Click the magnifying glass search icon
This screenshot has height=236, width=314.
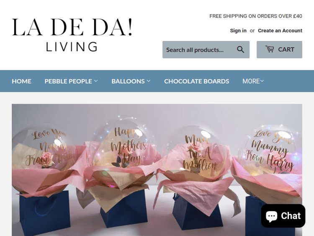[x=240, y=49]
